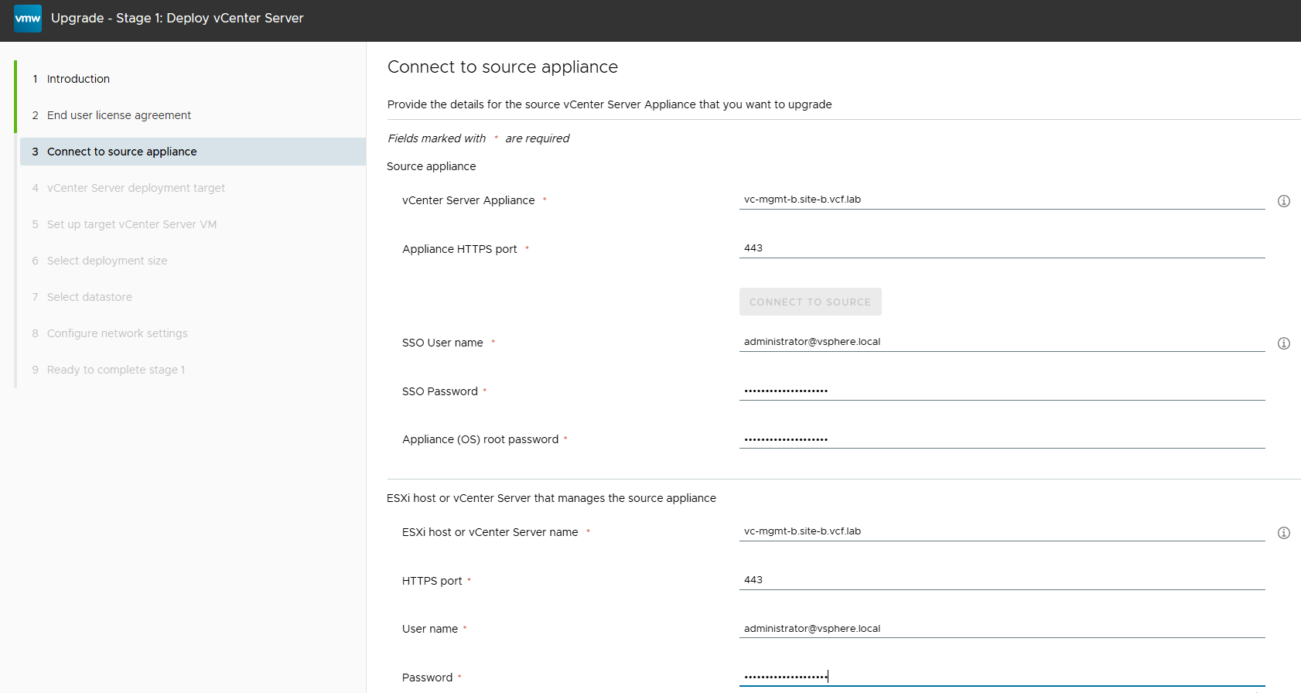This screenshot has width=1301, height=693.
Task: Click the SSO Password field
Action: coord(1001,391)
